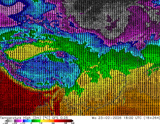The height and width of the screenshot is (124, 160).
Task: Click the cyan swatch just left of '0'
Action: tap(31, 121)
